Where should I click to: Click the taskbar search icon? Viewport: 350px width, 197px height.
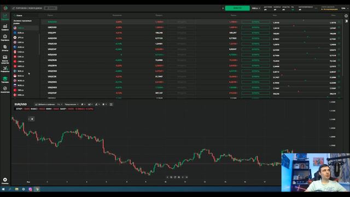coord(10,189)
